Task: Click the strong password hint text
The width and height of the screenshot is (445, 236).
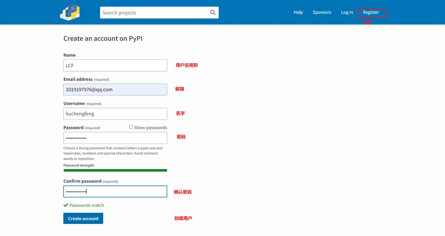Action: pos(113,153)
